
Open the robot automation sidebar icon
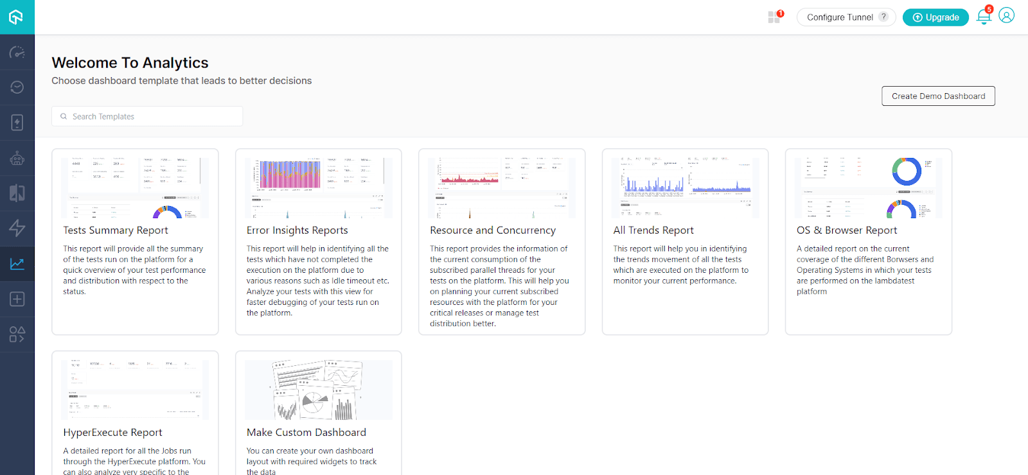[x=17, y=158]
